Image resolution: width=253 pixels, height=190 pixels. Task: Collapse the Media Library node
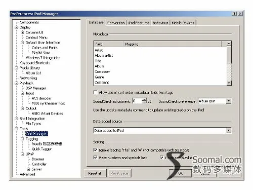click(16, 68)
